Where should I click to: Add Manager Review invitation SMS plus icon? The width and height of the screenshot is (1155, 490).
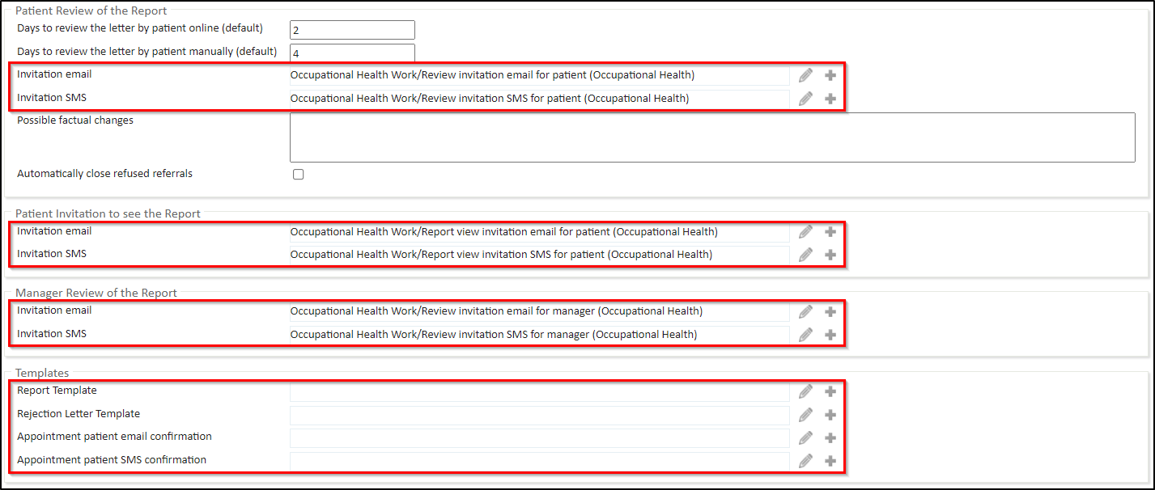pos(830,335)
